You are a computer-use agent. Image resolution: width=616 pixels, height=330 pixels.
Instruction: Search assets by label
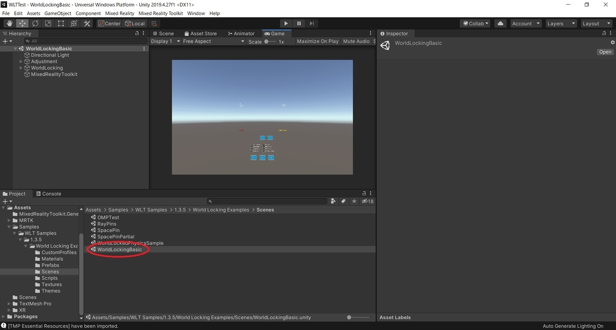[344, 201]
